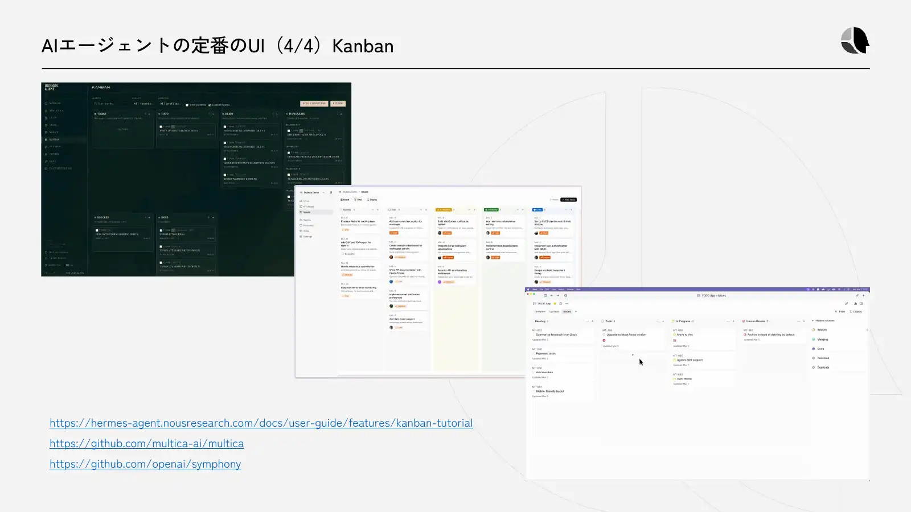Add issue to Linear Todo column
Viewport: 911px width, 512px height.
[x=663, y=321]
